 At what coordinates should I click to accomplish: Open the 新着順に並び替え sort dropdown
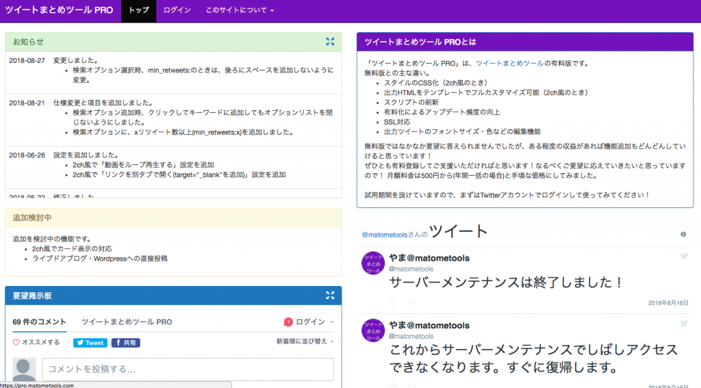click(305, 341)
